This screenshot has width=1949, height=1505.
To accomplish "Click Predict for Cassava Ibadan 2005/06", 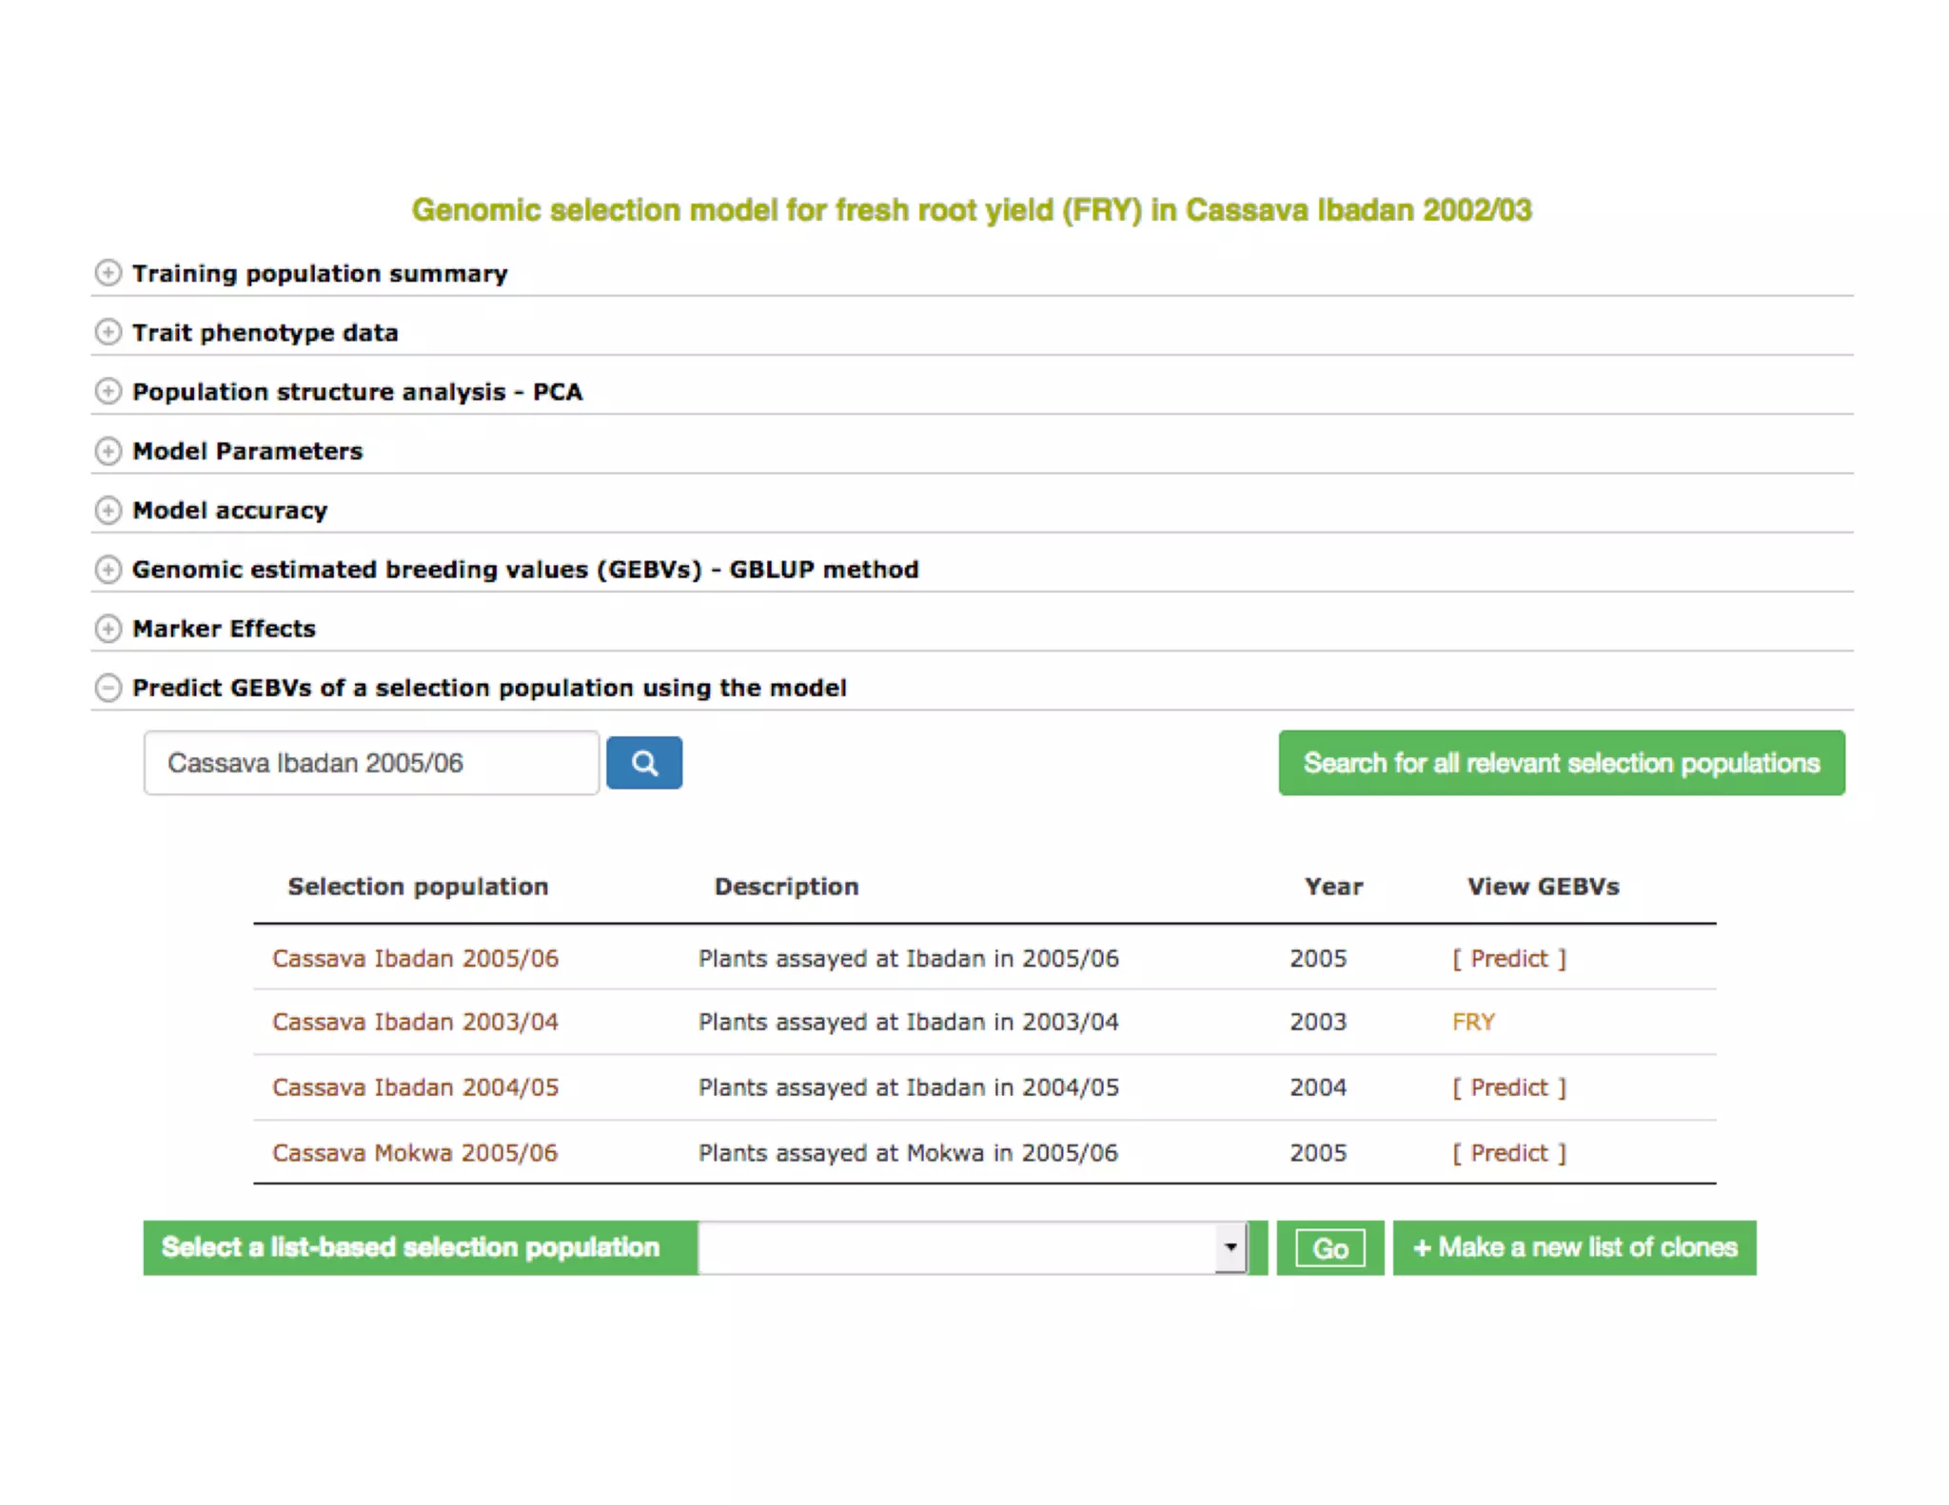I will pyautogui.click(x=1508, y=958).
